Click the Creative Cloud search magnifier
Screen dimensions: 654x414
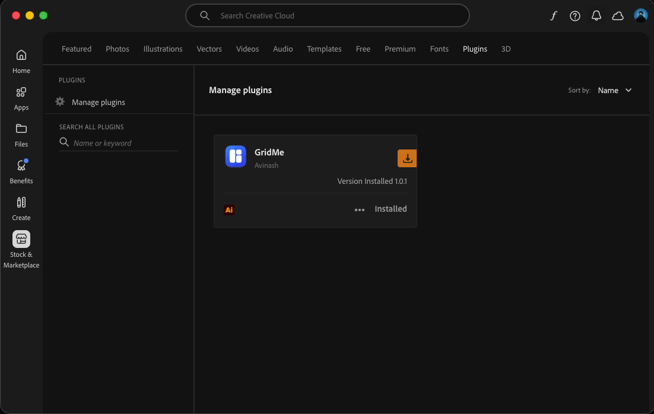pos(204,15)
